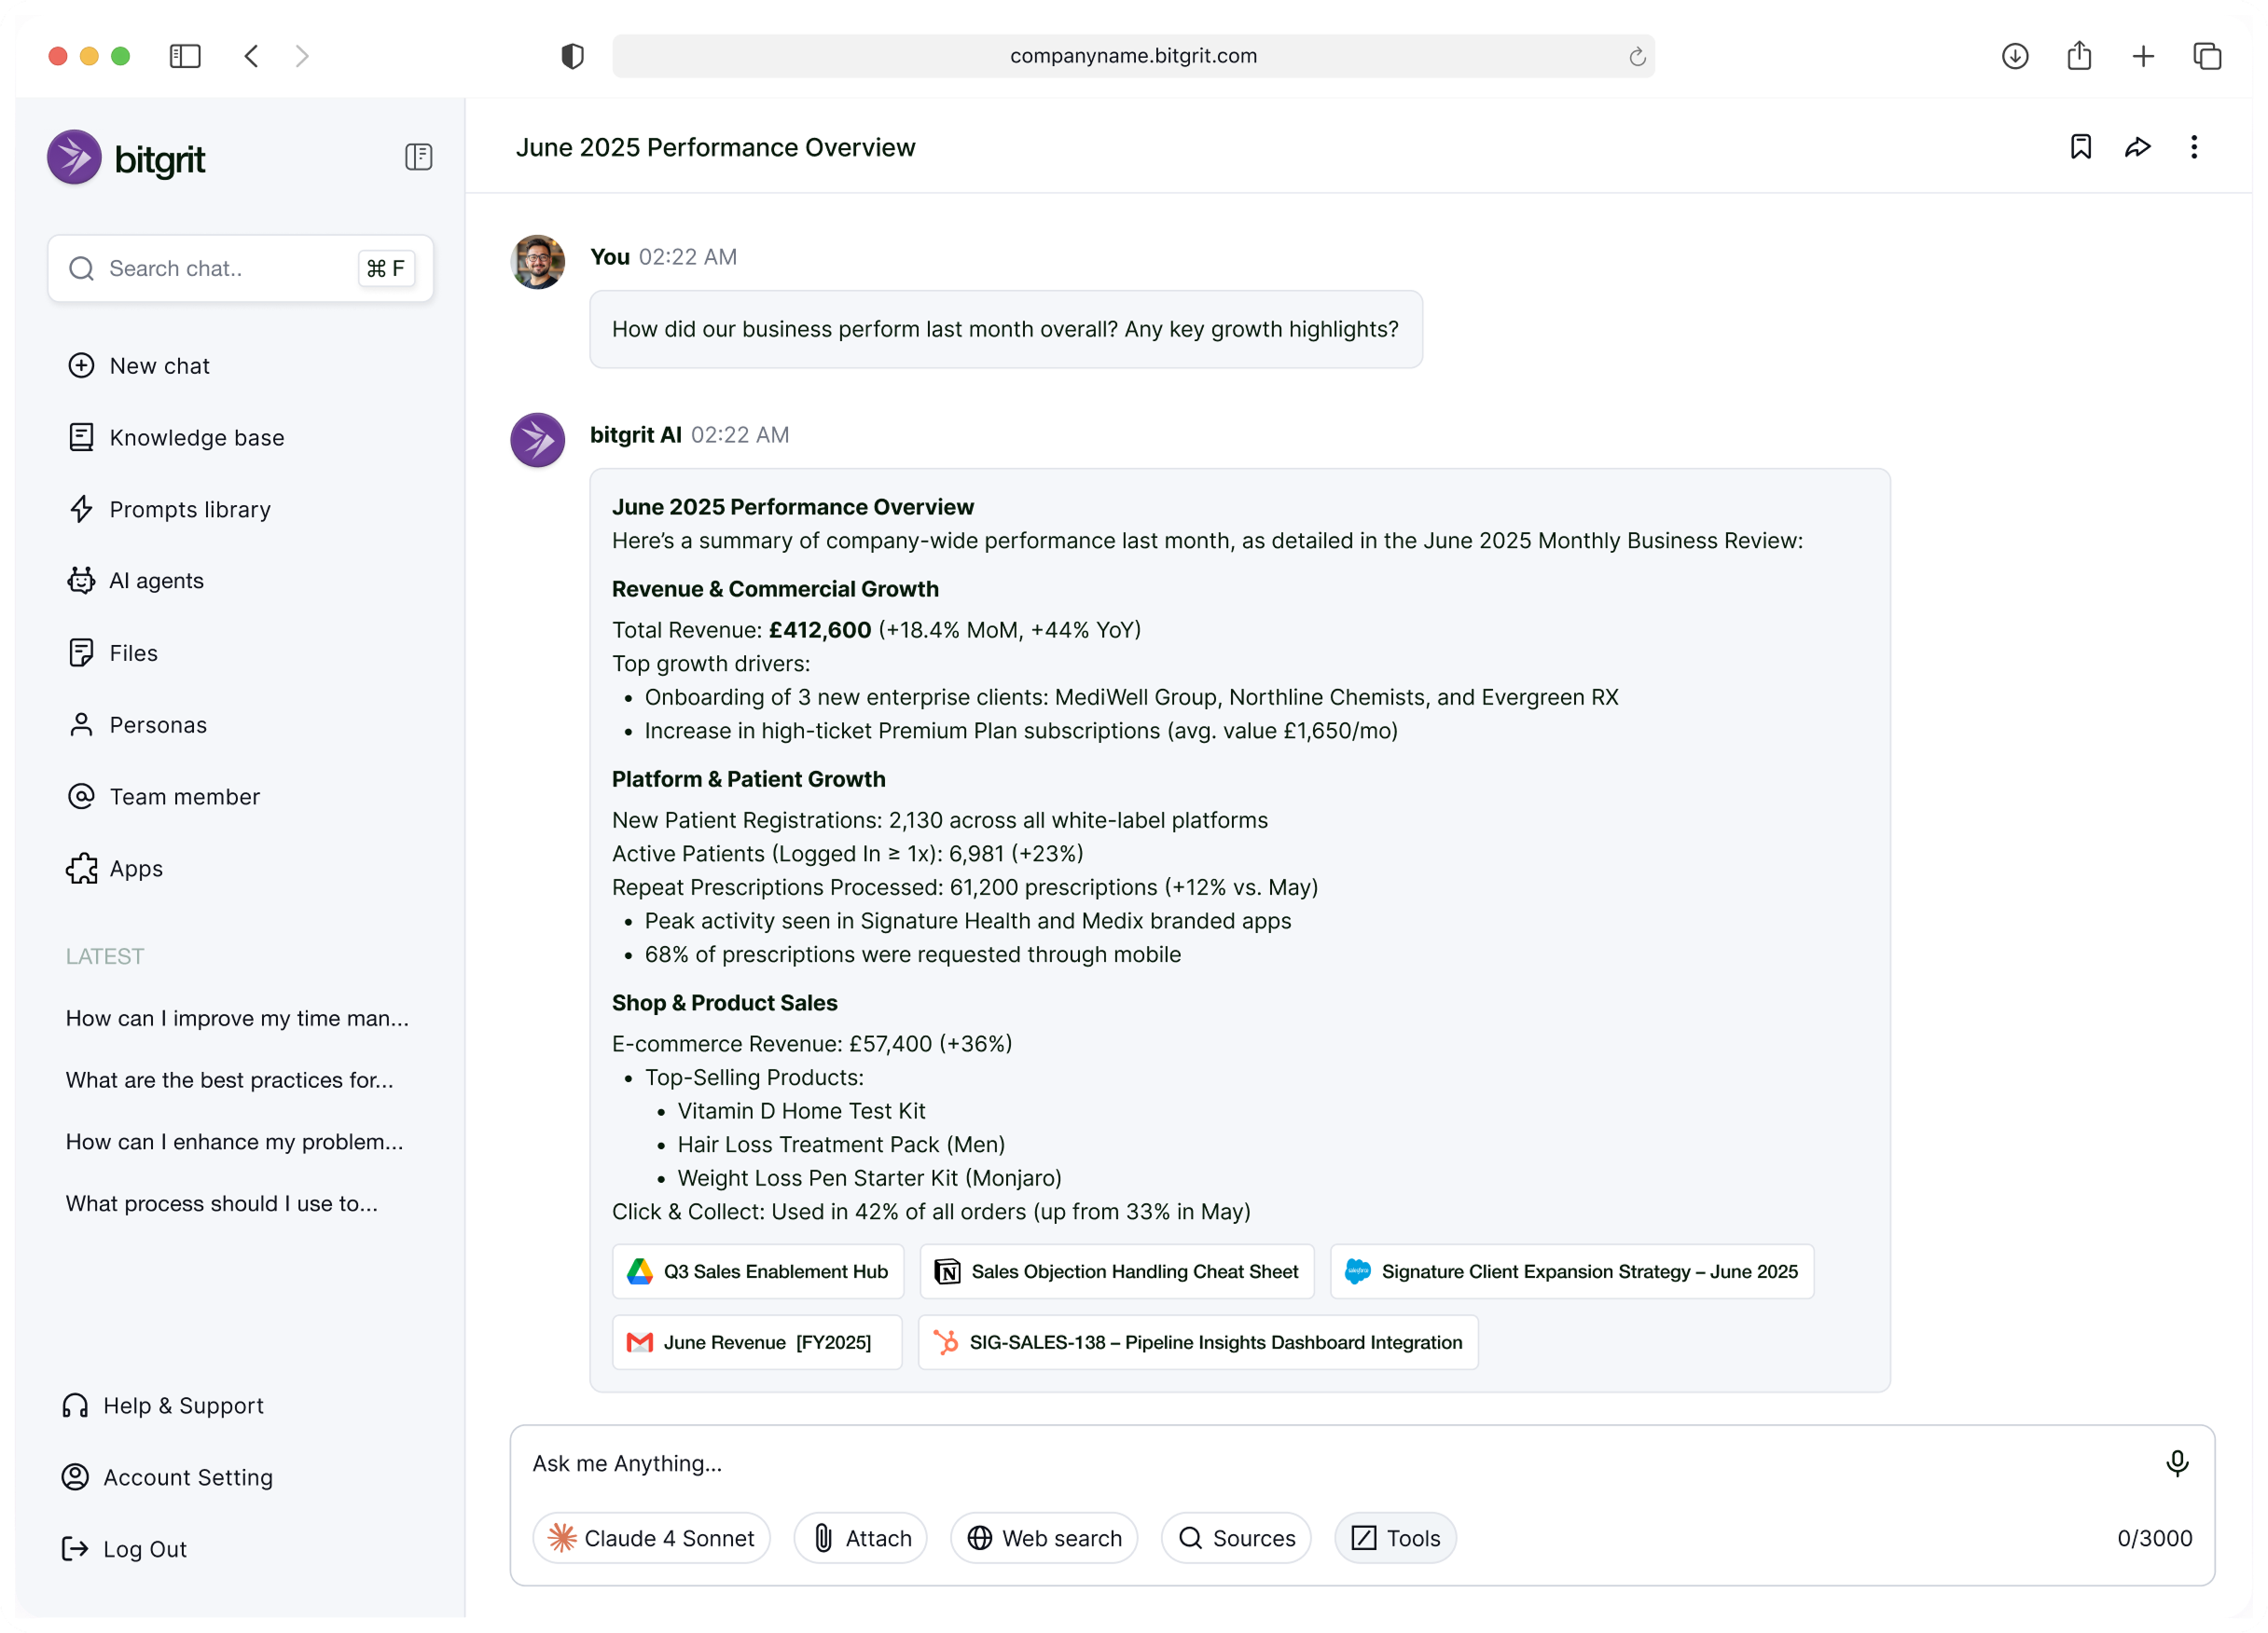
Task: Open the browser downloads icon
Action: 2015,56
